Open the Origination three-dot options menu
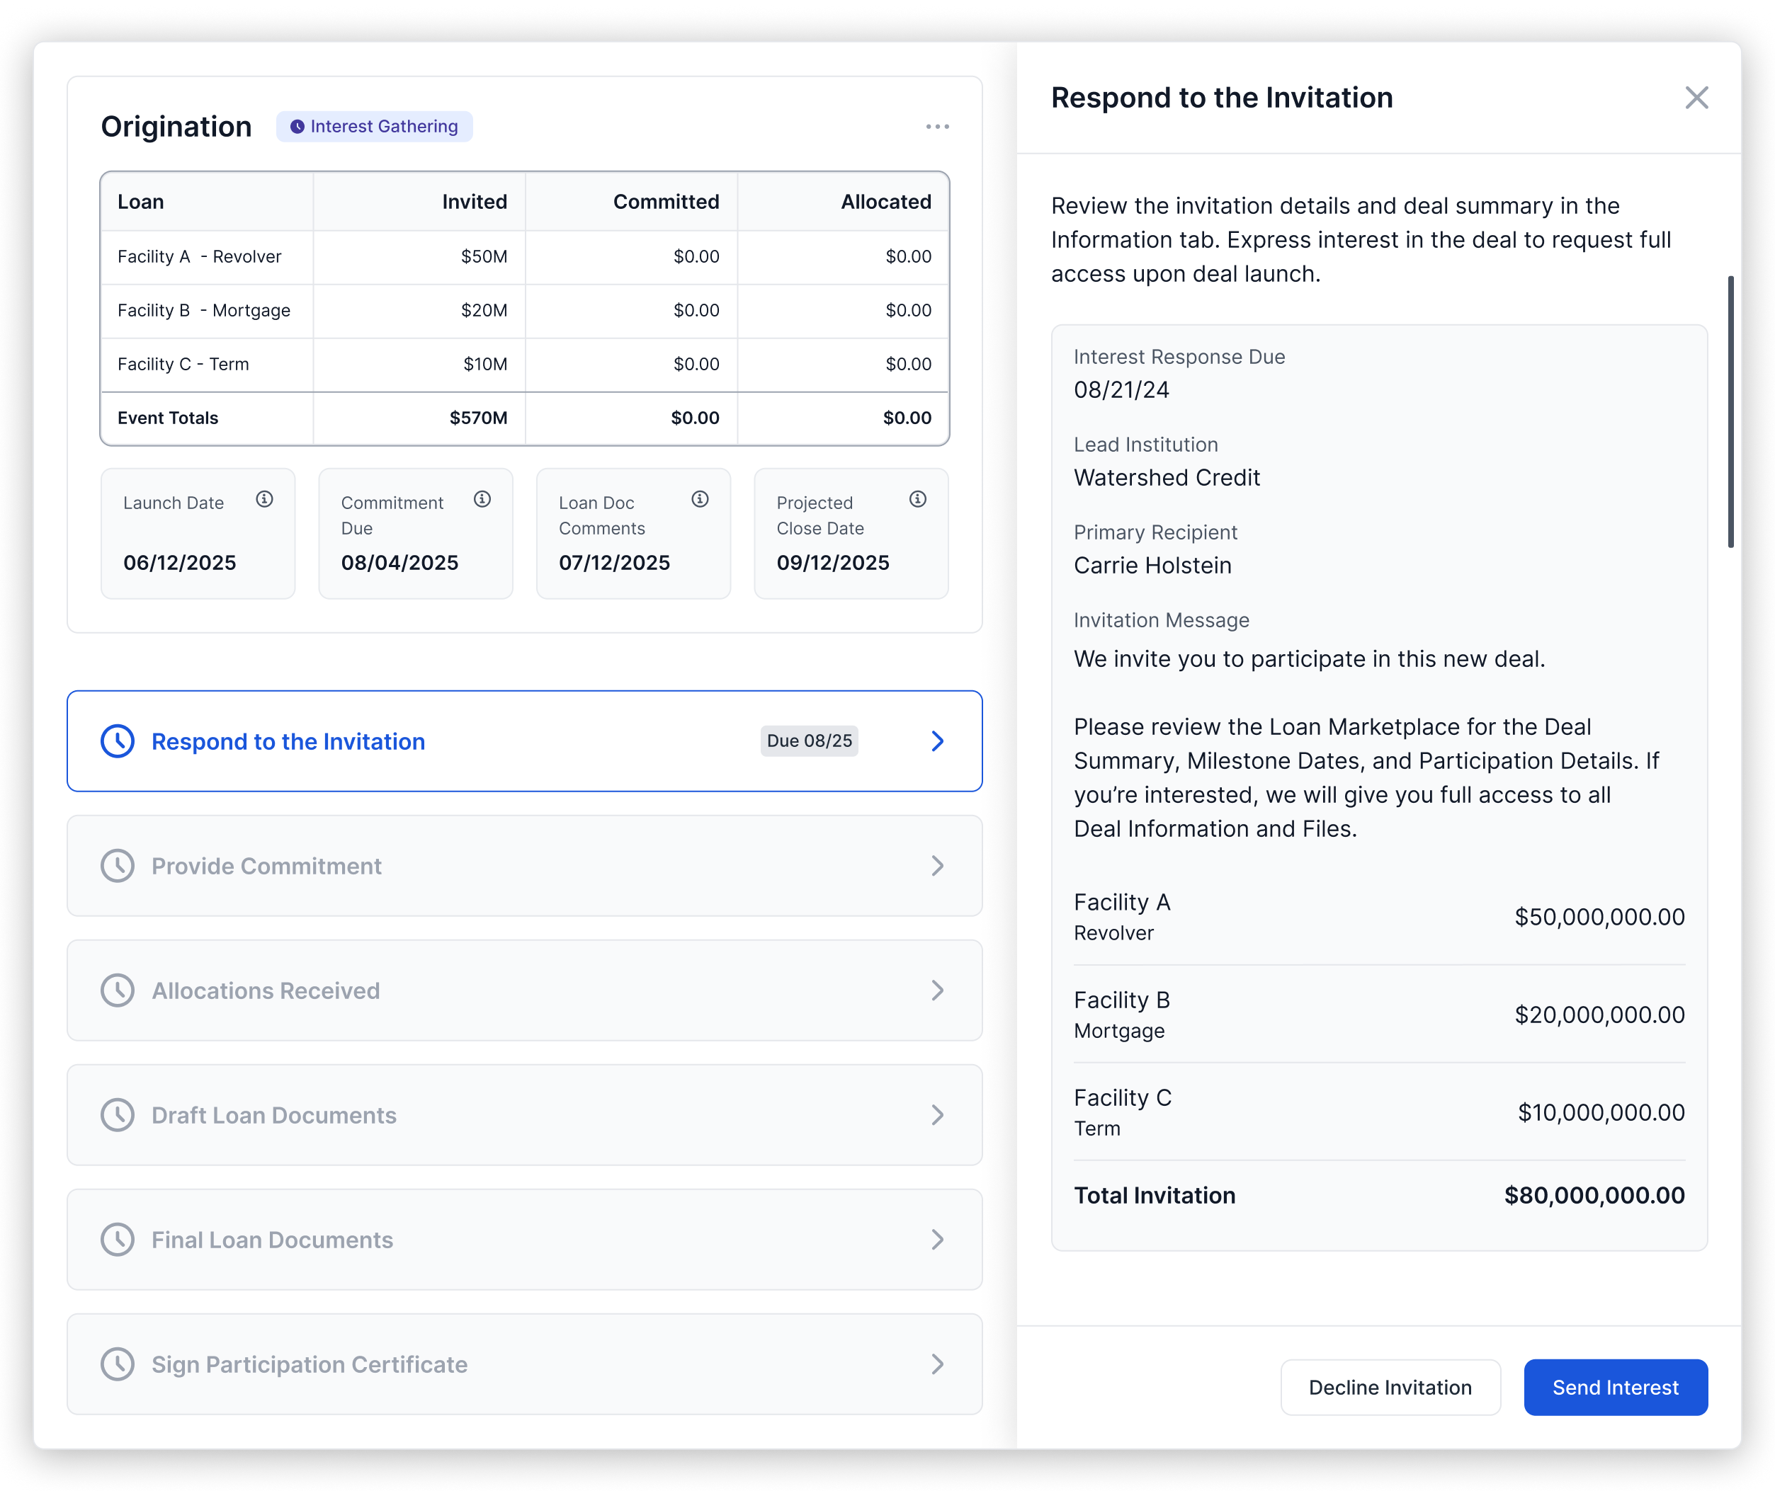The width and height of the screenshot is (1775, 1491). pos(937,127)
